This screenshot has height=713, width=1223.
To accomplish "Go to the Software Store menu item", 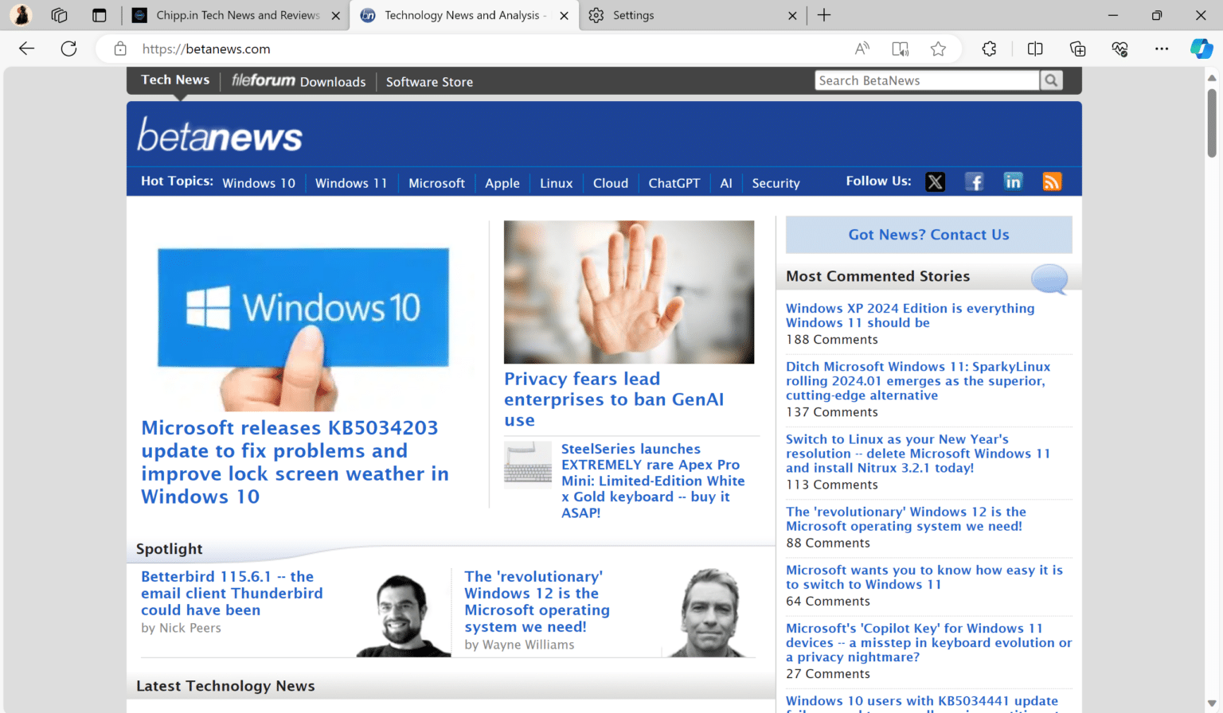I will pyautogui.click(x=429, y=82).
